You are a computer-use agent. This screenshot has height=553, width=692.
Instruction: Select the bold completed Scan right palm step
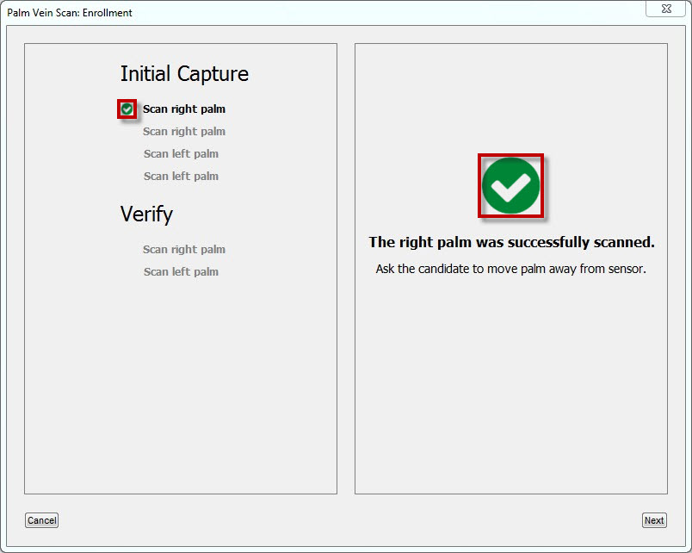click(x=184, y=109)
